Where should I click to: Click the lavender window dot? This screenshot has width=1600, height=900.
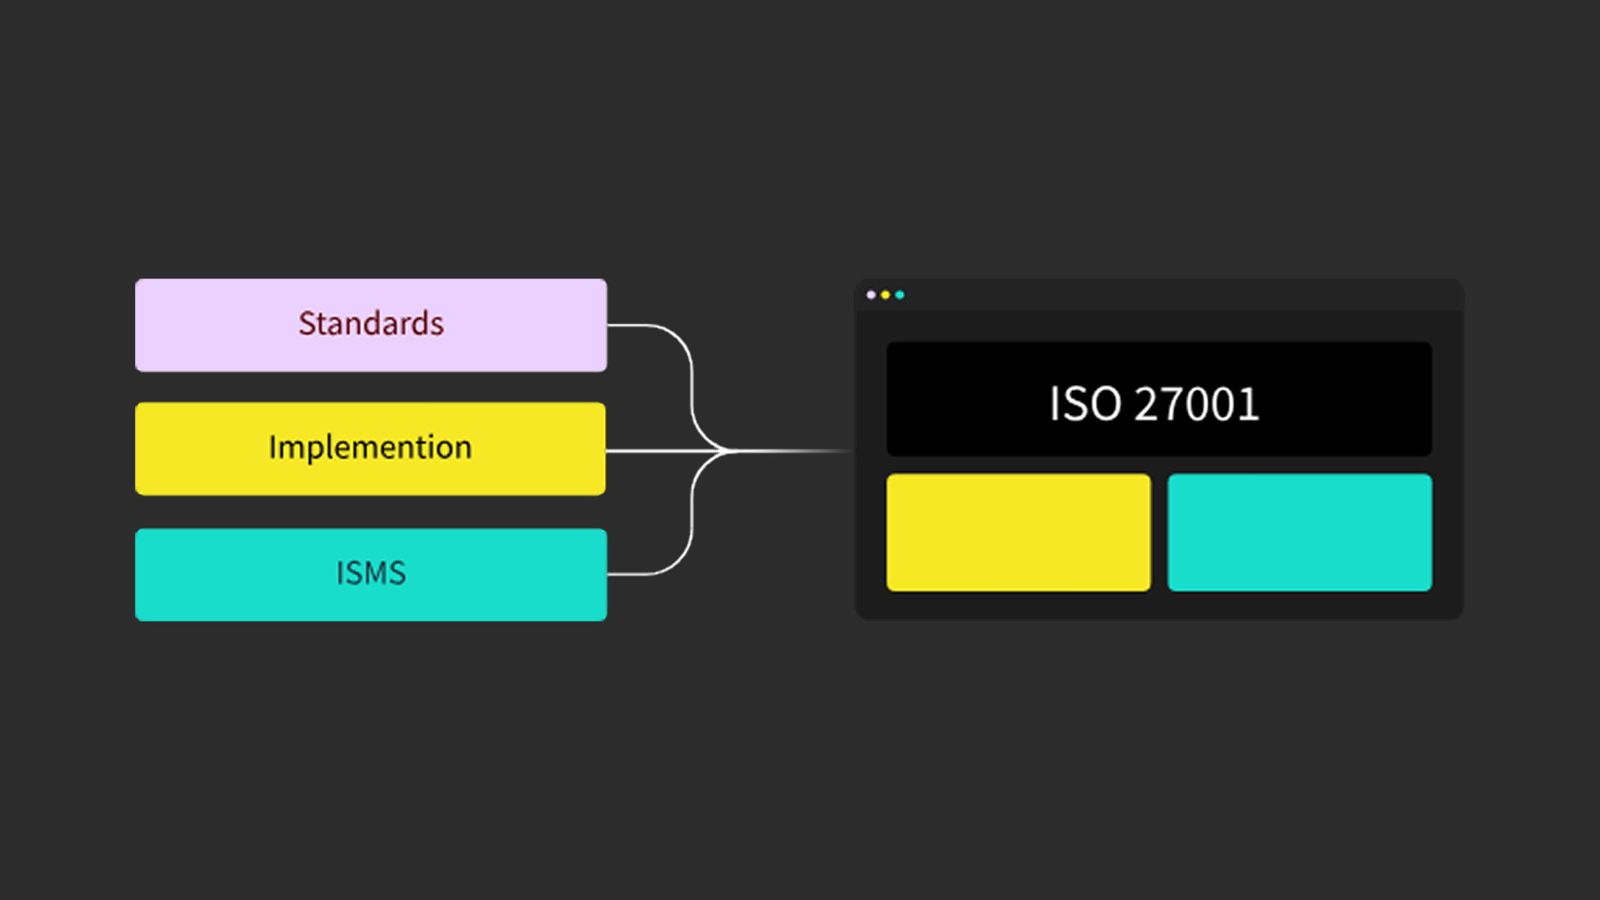871,295
